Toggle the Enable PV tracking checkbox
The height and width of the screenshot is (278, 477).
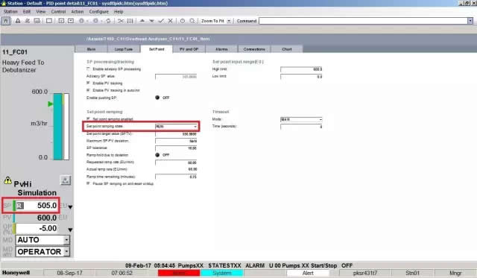pos(88,83)
